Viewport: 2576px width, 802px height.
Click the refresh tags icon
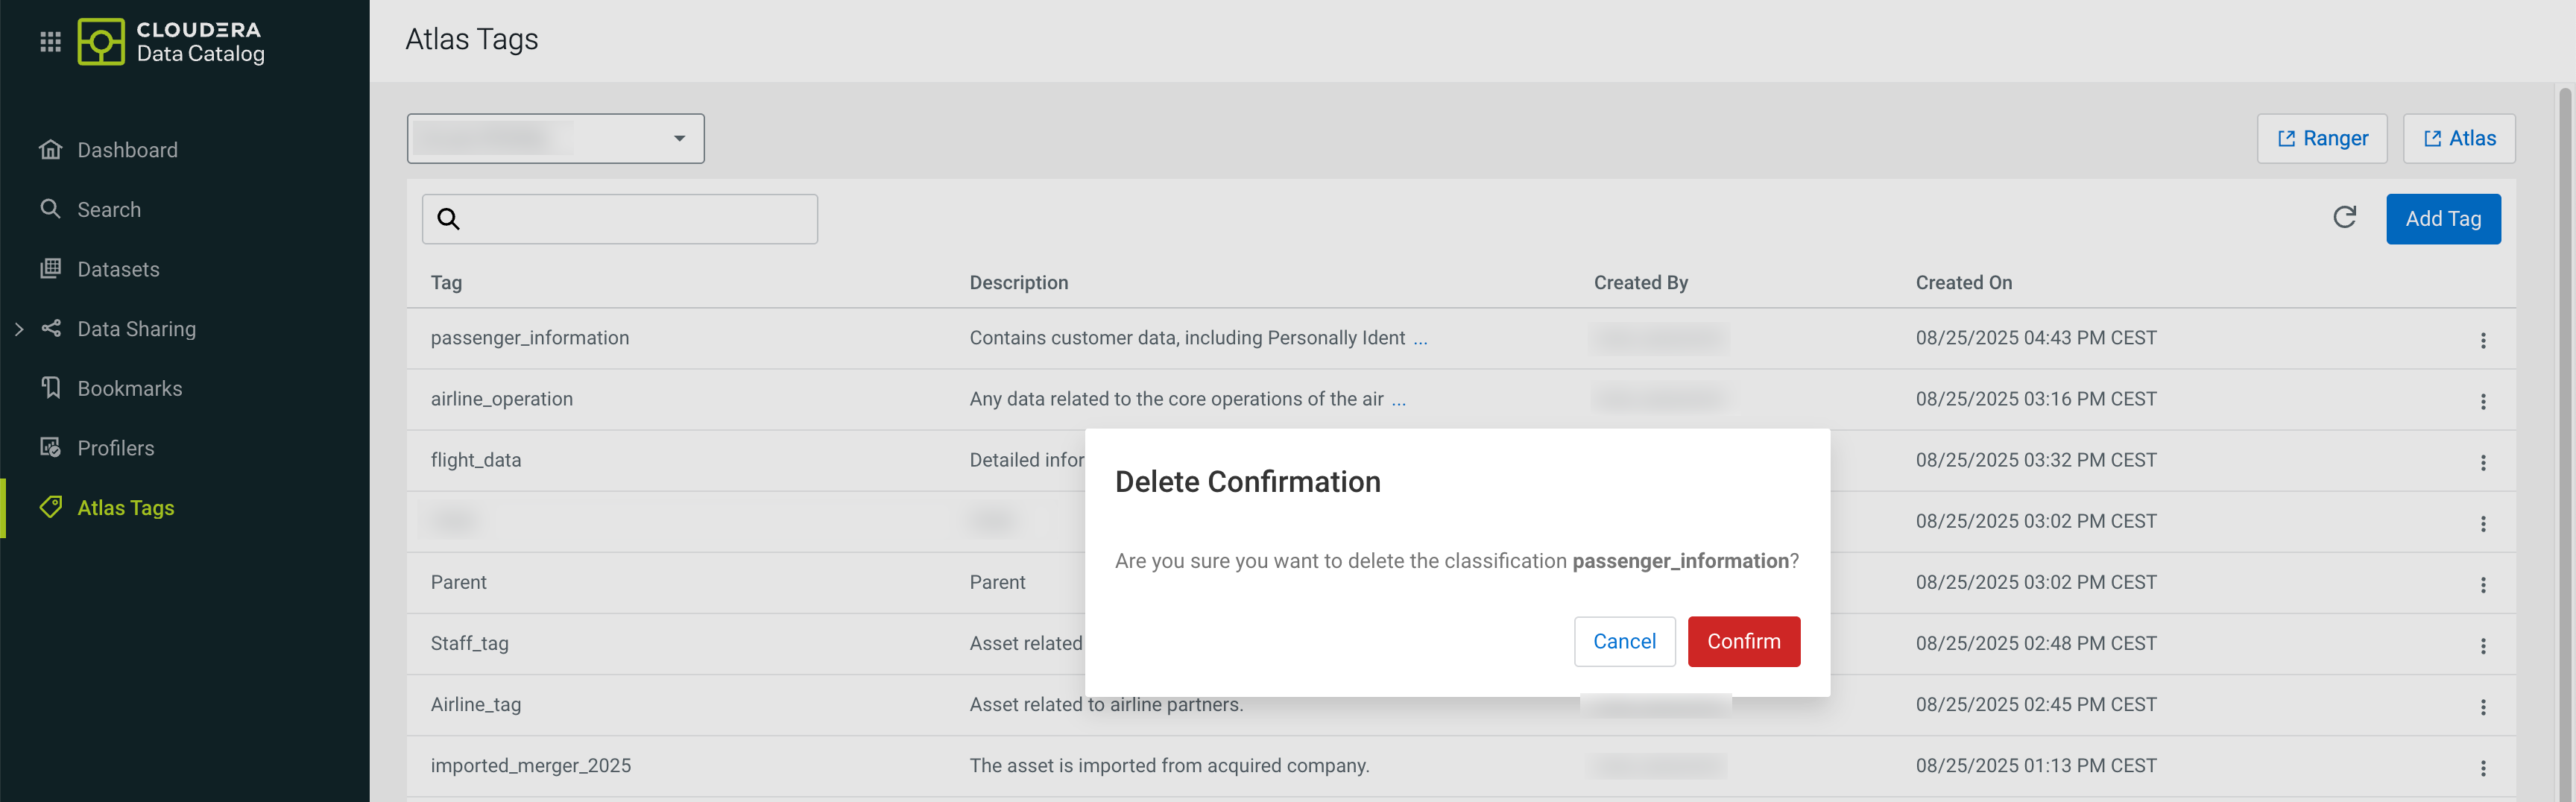pos(2344,218)
